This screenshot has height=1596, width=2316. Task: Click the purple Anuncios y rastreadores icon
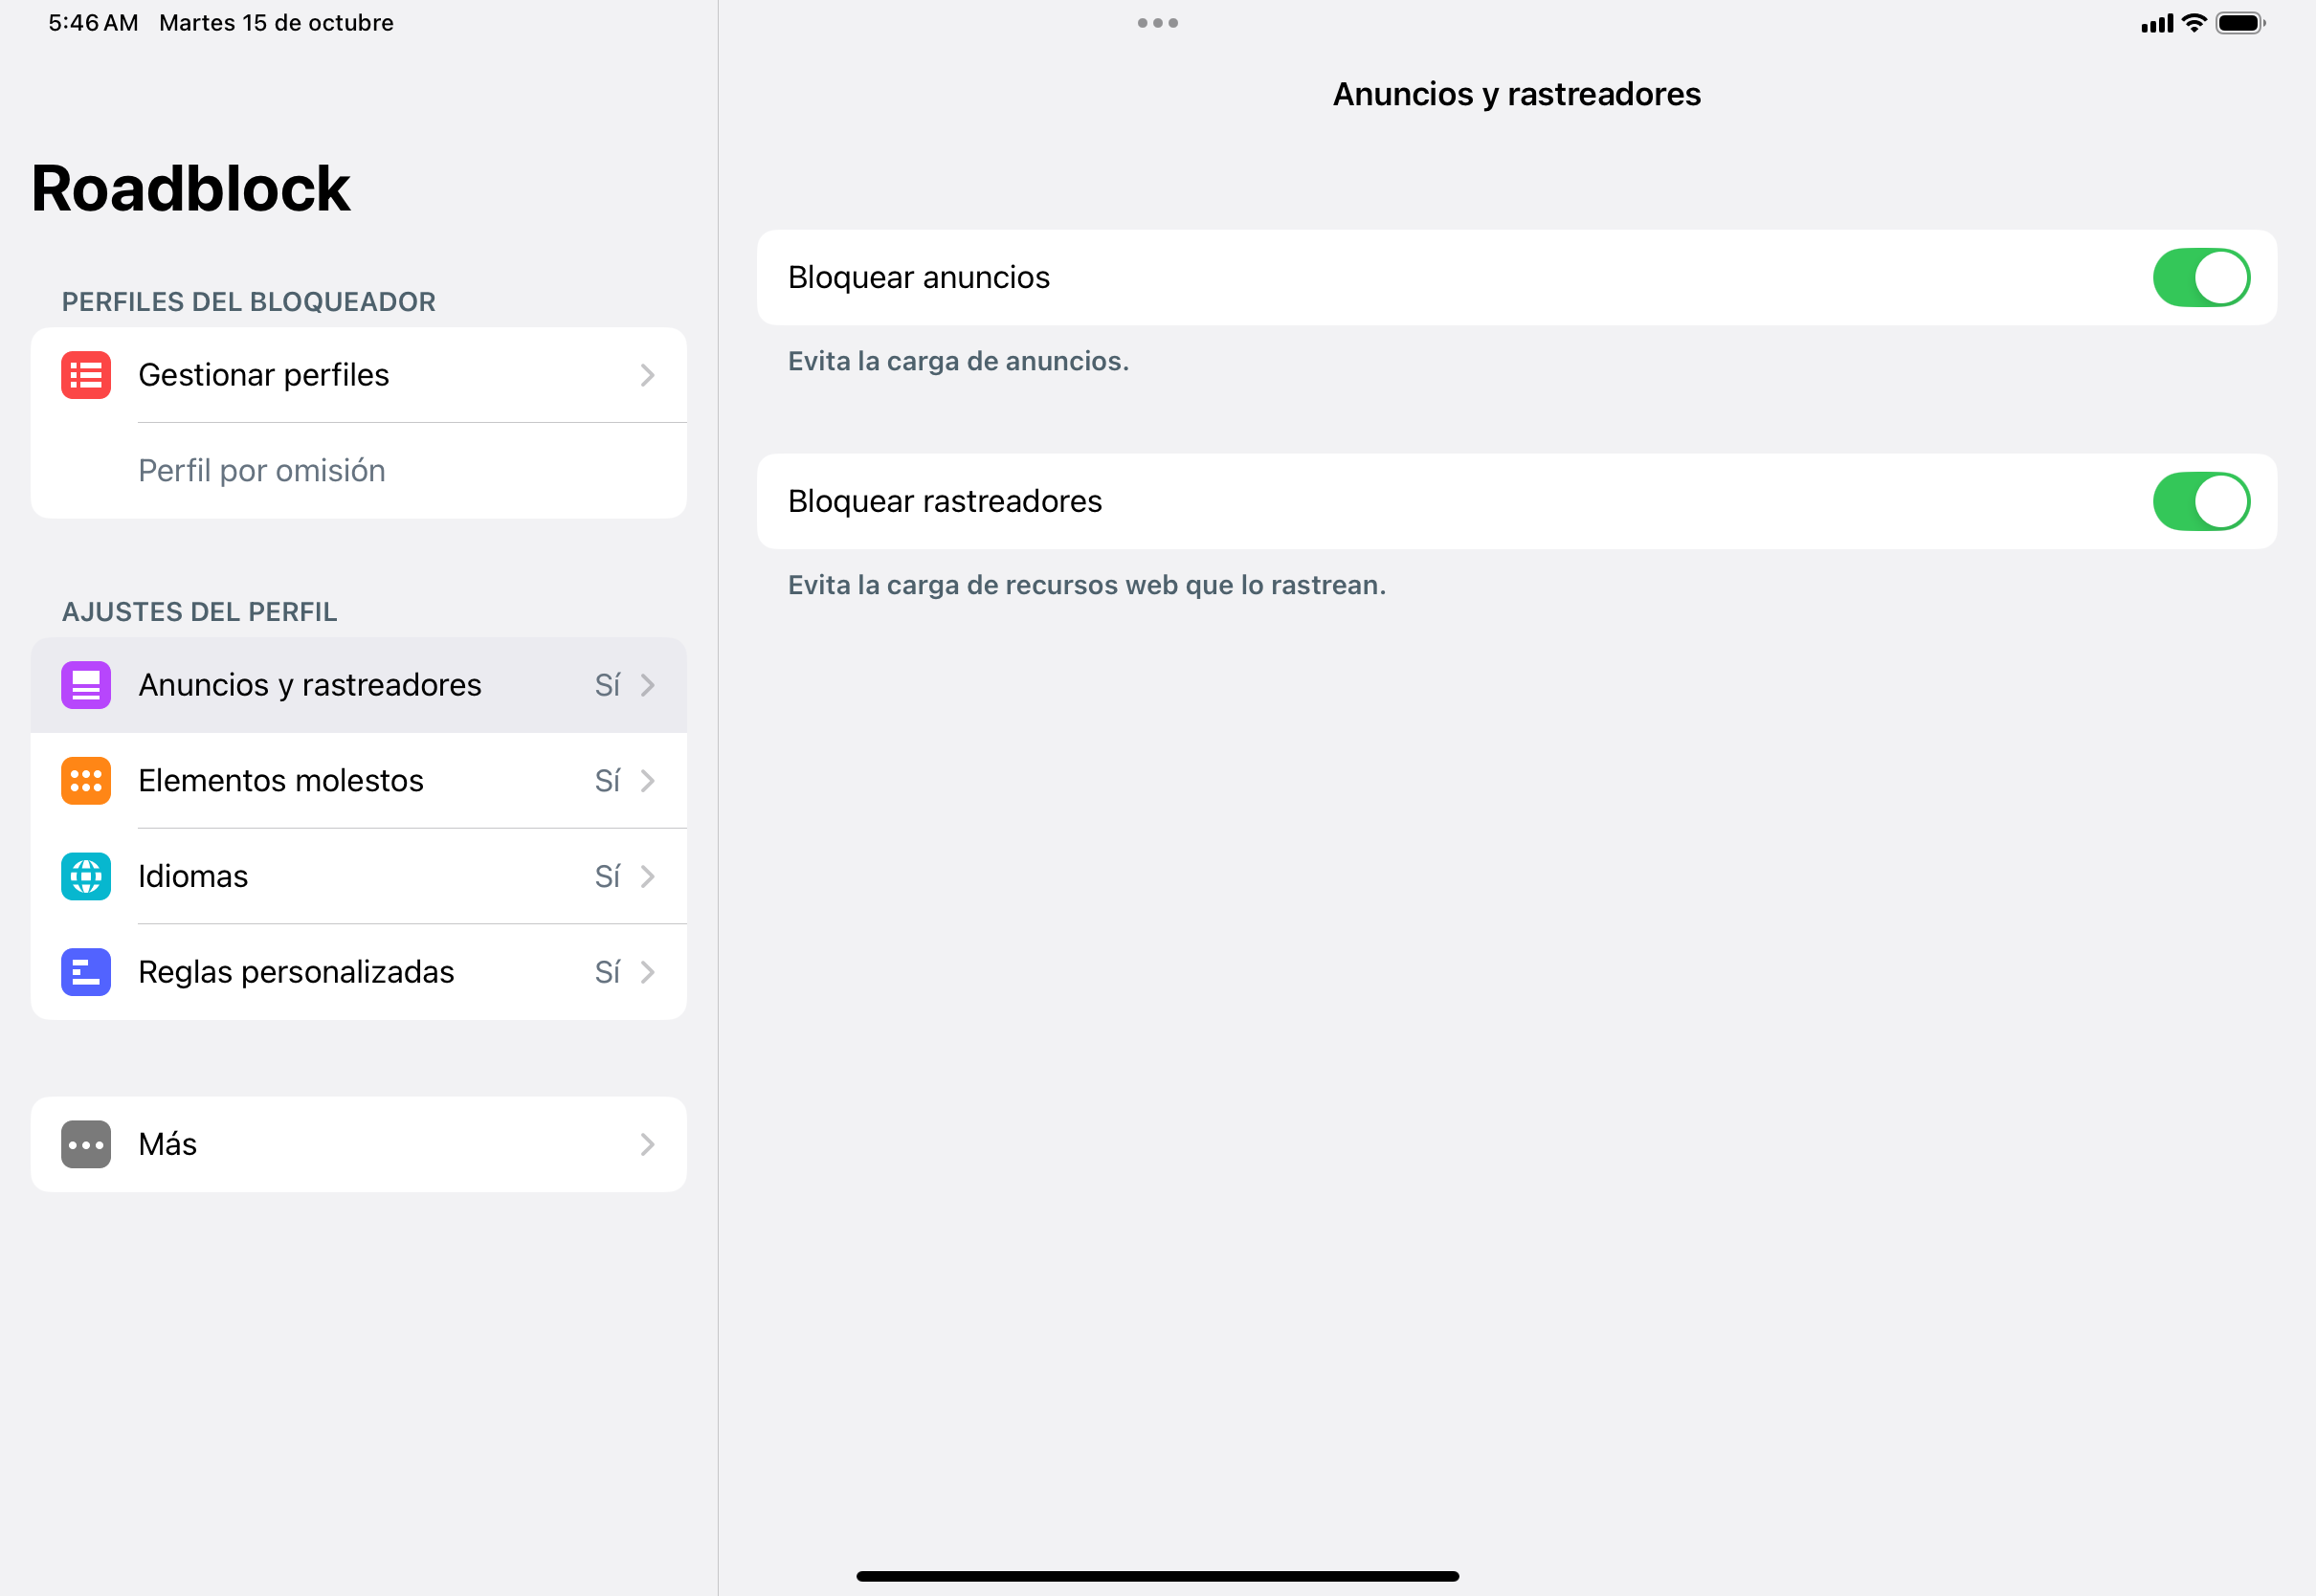pyautogui.click(x=86, y=685)
